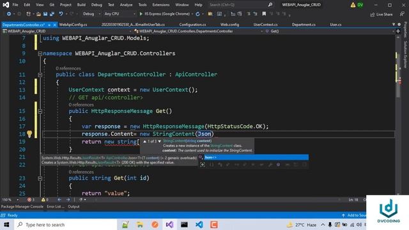Switch to the WebApiConfig.cs tab

(73, 24)
